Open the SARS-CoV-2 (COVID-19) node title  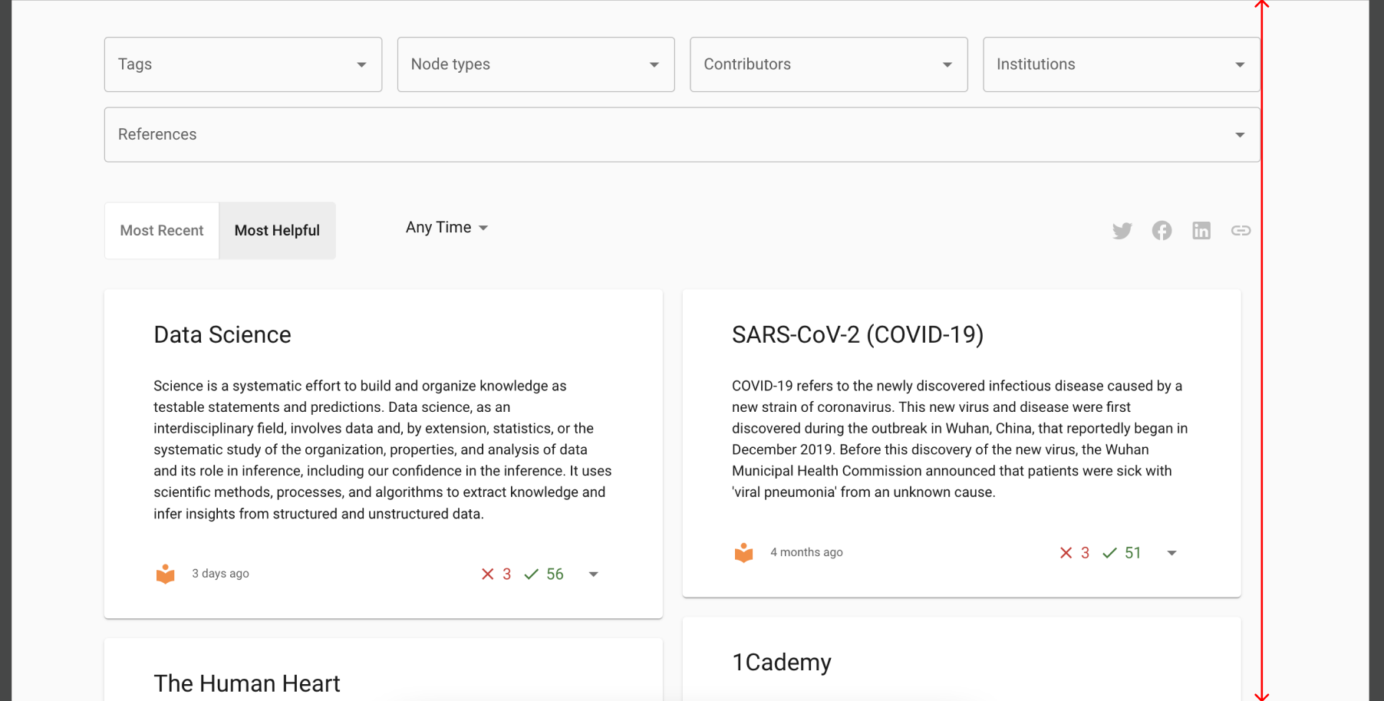point(858,334)
